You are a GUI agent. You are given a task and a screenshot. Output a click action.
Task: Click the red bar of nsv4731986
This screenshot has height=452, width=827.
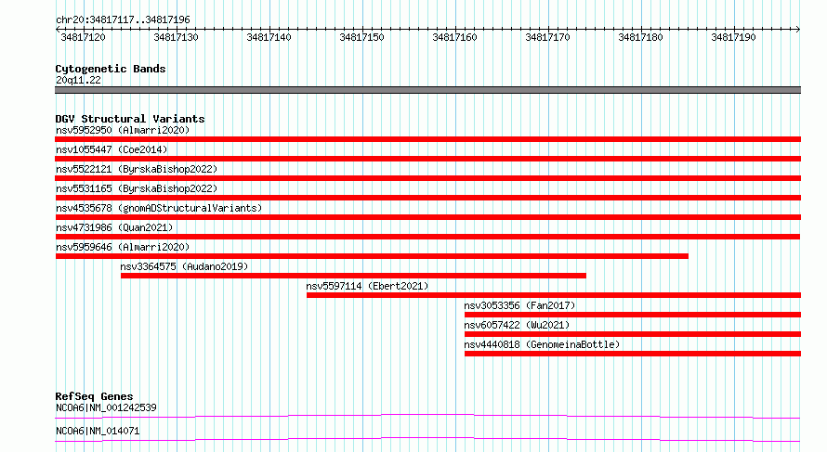pyautogui.click(x=427, y=237)
